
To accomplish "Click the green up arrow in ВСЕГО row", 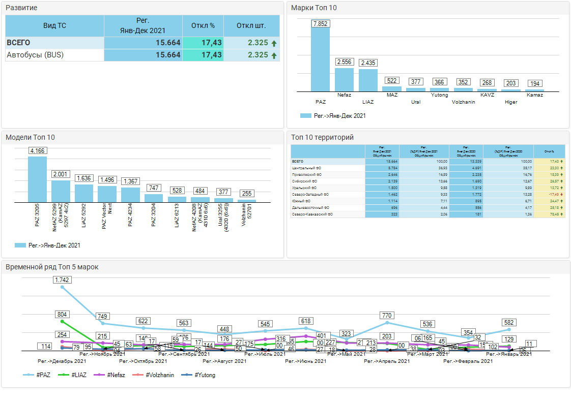I will (x=274, y=43).
